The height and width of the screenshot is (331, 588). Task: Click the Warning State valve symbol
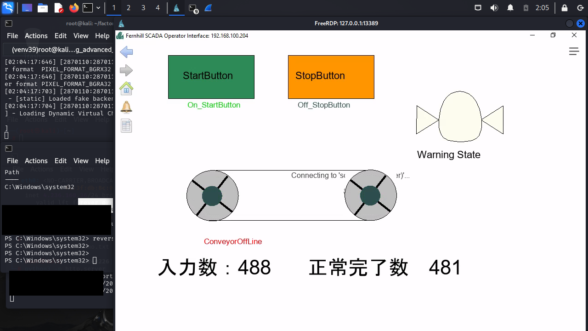click(460, 117)
